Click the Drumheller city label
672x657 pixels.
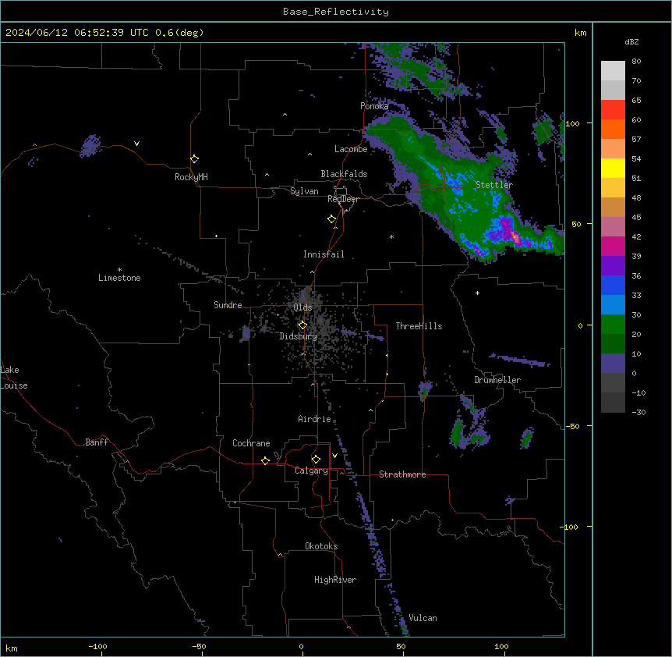tap(497, 380)
